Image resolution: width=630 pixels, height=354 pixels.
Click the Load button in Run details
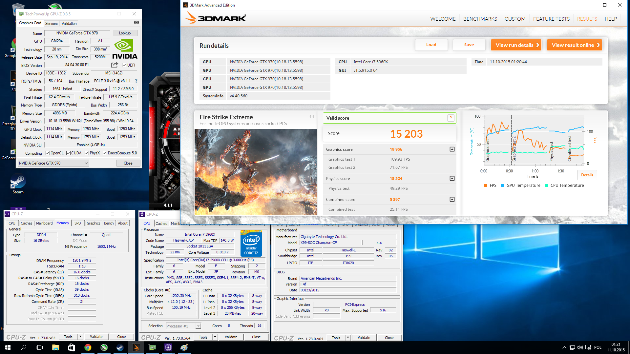pyautogui.click(x=431, y=45)
